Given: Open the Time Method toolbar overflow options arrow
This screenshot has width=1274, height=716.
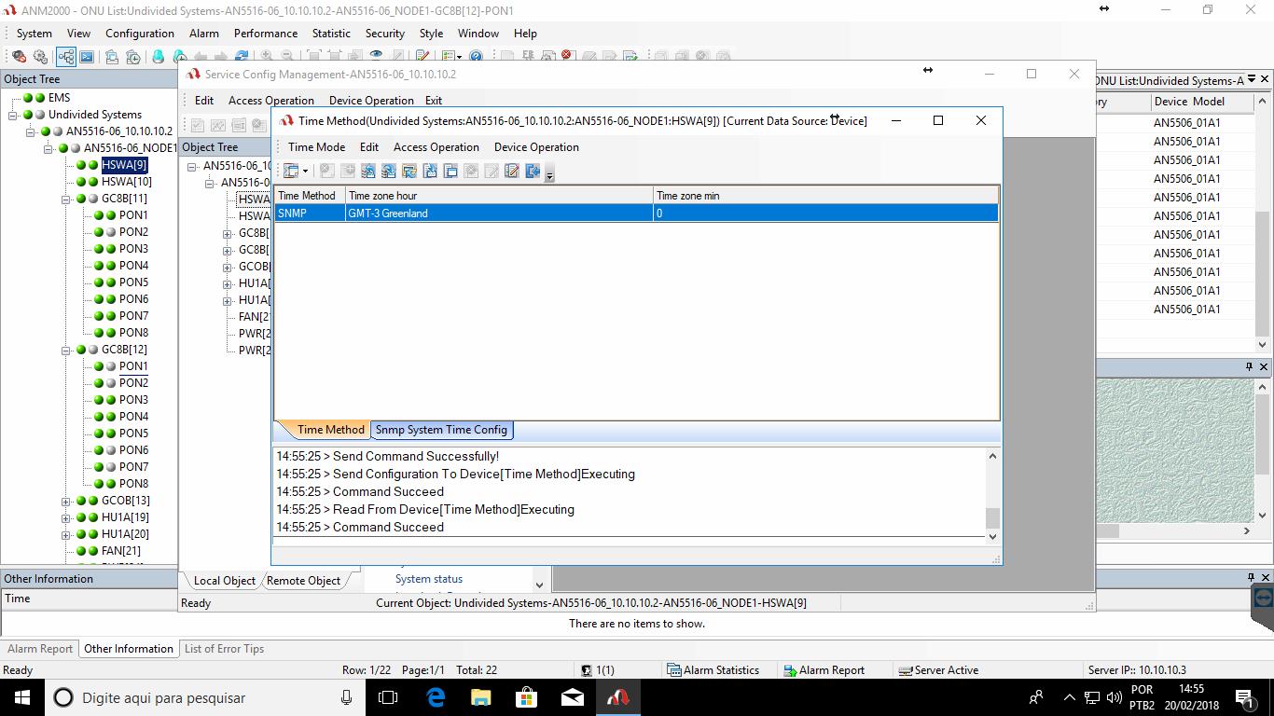Looking at the screenshot, I should pos(549,174).
